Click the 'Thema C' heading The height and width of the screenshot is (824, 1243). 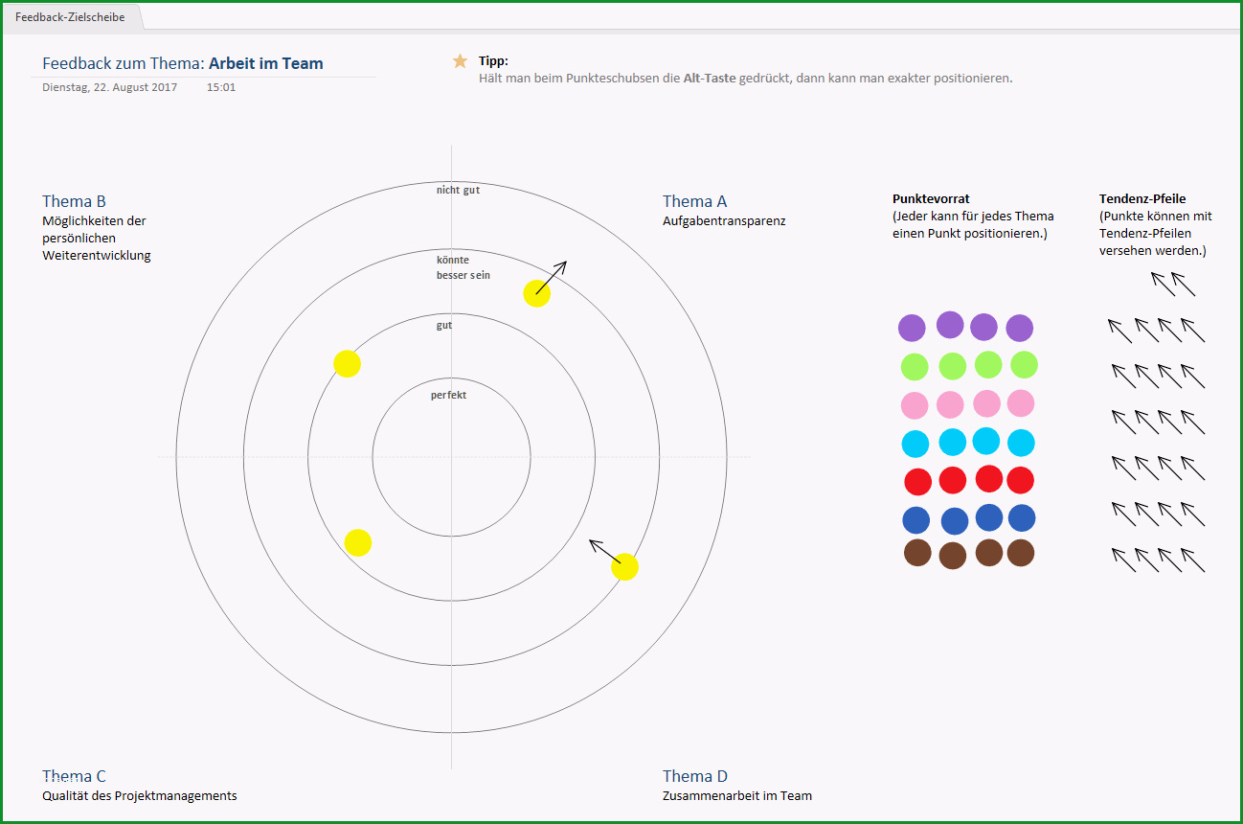(74, 776)
